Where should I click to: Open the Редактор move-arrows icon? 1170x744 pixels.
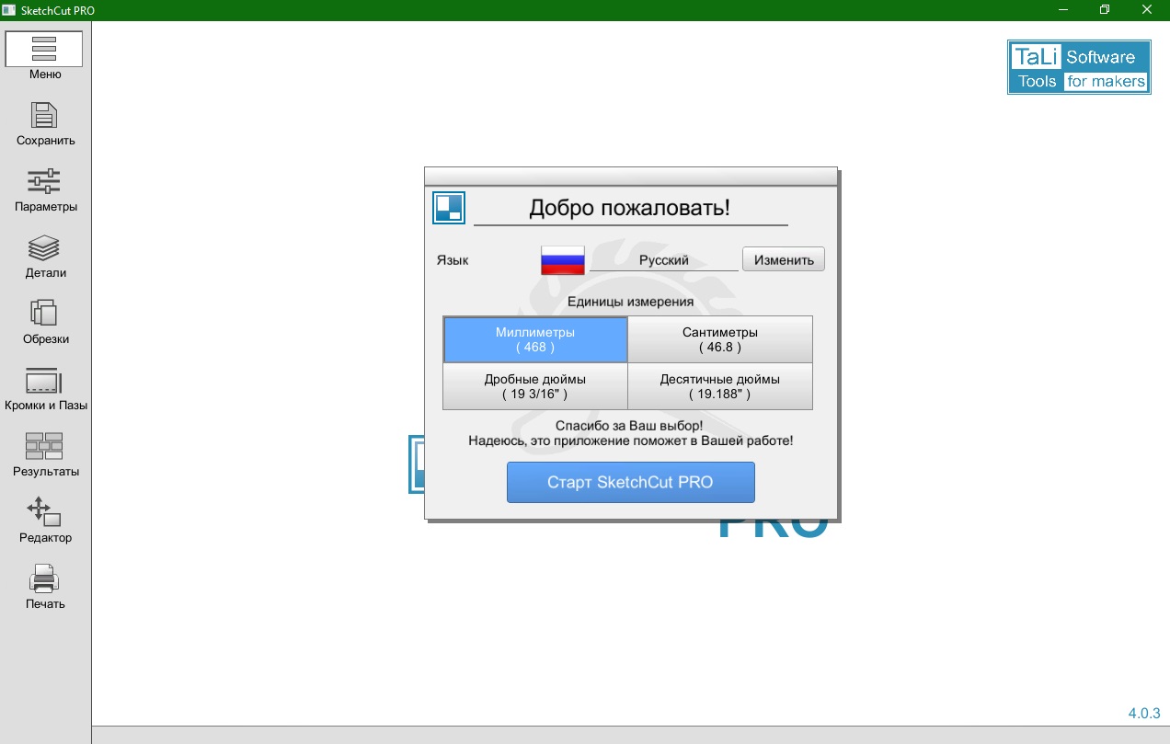[x=45, y=512]
